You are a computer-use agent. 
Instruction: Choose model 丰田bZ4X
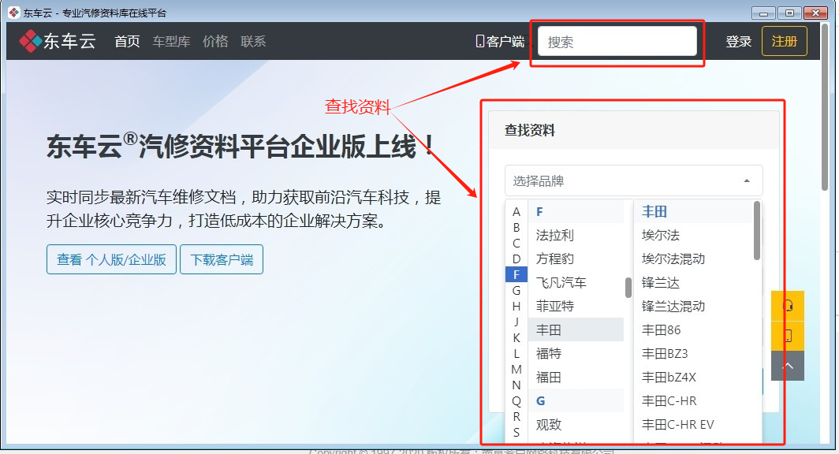coord(693,377)
